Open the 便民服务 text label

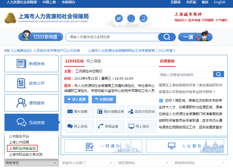[37, 103]
